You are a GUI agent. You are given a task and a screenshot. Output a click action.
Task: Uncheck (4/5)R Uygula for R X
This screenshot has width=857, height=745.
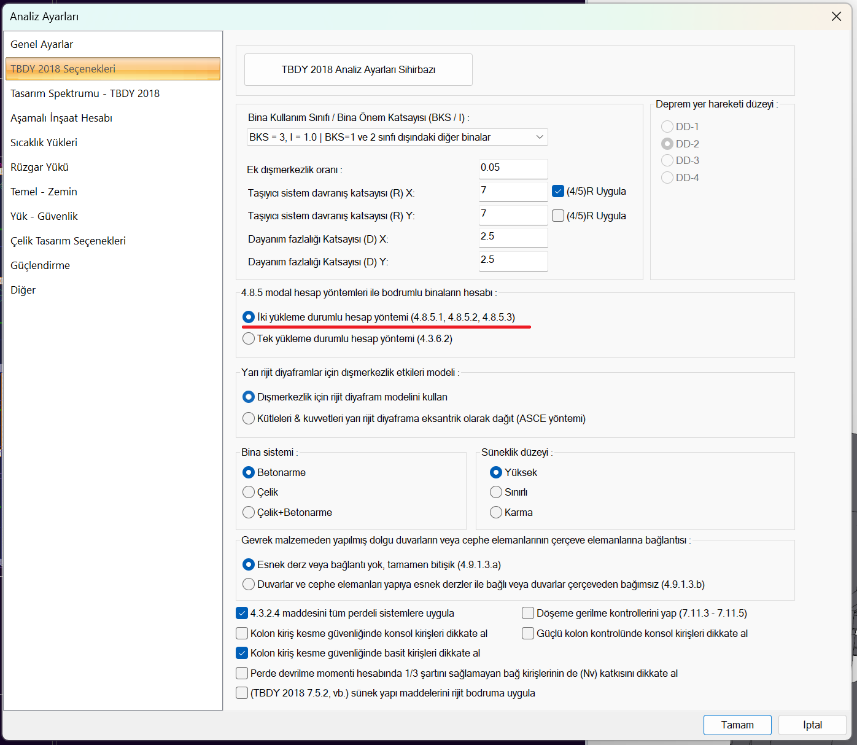coord(558,191)
